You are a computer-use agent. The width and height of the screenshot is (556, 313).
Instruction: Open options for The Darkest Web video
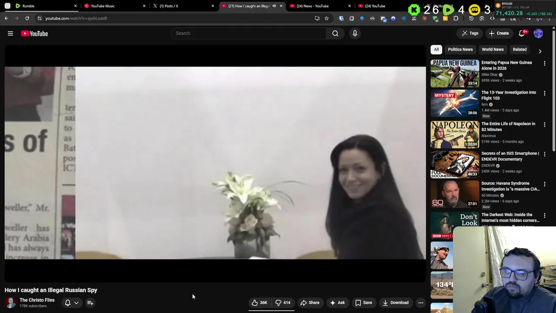click(x=545, y=216)
